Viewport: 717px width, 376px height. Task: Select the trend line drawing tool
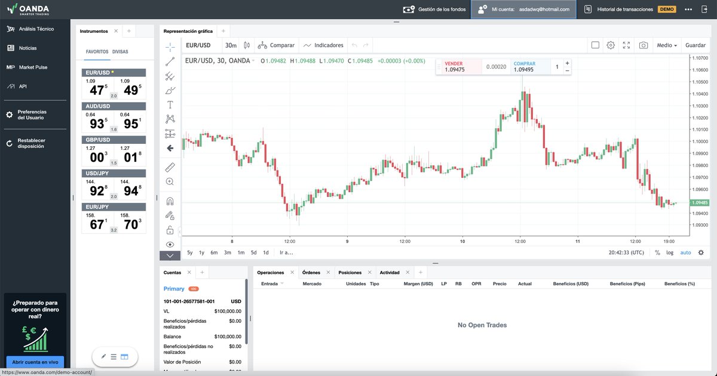[x=170, y=60]
